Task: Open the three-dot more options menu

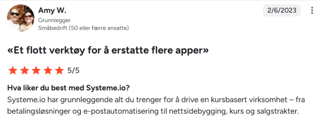Action: click(312, 10)
